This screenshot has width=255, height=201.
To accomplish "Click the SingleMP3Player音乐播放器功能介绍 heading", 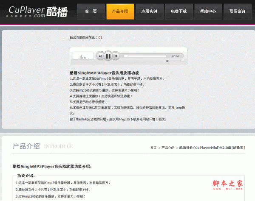I will (52, 167).
